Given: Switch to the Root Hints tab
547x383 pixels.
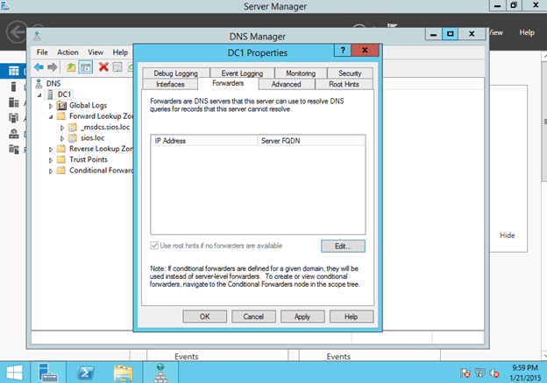Looking at the screenshot, I should coord(341,84).
